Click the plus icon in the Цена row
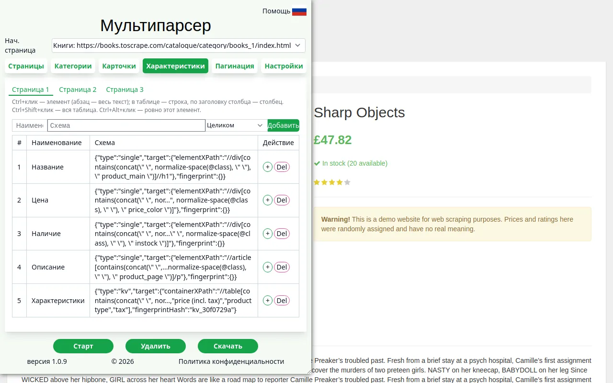This screenshot has height=383, width=613. 268,200
